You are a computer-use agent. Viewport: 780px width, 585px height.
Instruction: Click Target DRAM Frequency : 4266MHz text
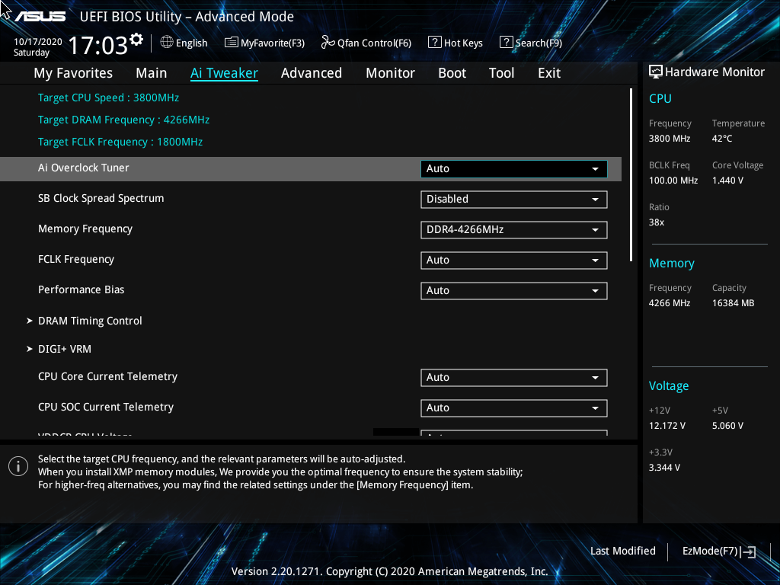point(124,120)
